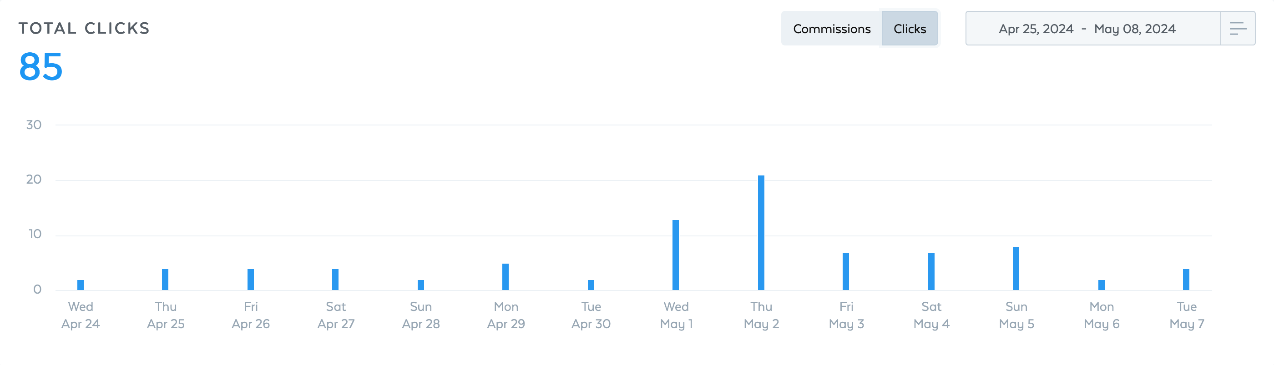Click the Sat May 4 bar
This screenshot has height=365, width=1274.
(931, 271)
